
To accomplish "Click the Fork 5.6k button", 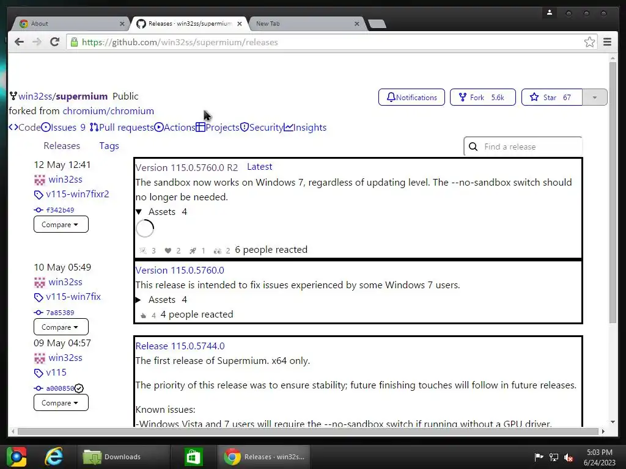I will [x=483, y=97].
